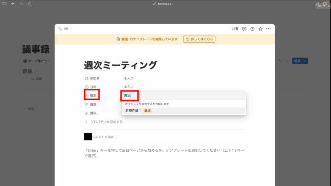Click 未入力 value next to 参加者
Viewport: 331px width, 186px height.
point(129,78)
